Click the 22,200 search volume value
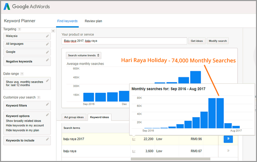 (149, 139)
